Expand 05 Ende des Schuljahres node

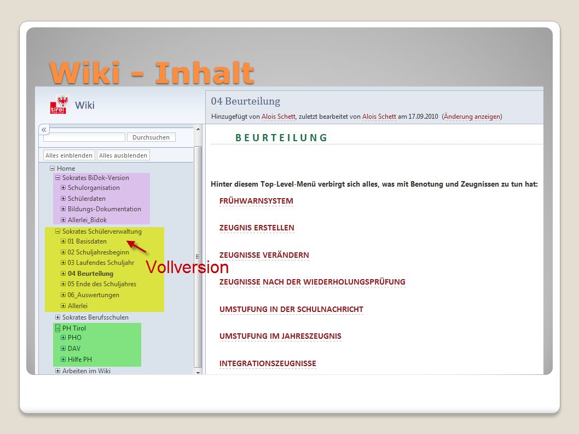63,284
